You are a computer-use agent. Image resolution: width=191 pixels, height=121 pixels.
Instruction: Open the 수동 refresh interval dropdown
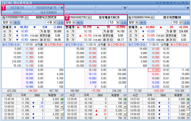click(55, 22)
